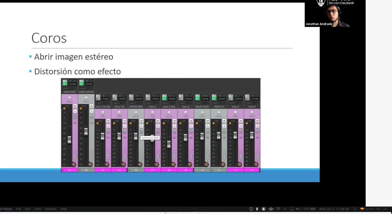This screenshot has width=392, height=214.
Task: Open the Window menu
Action: 51,209
